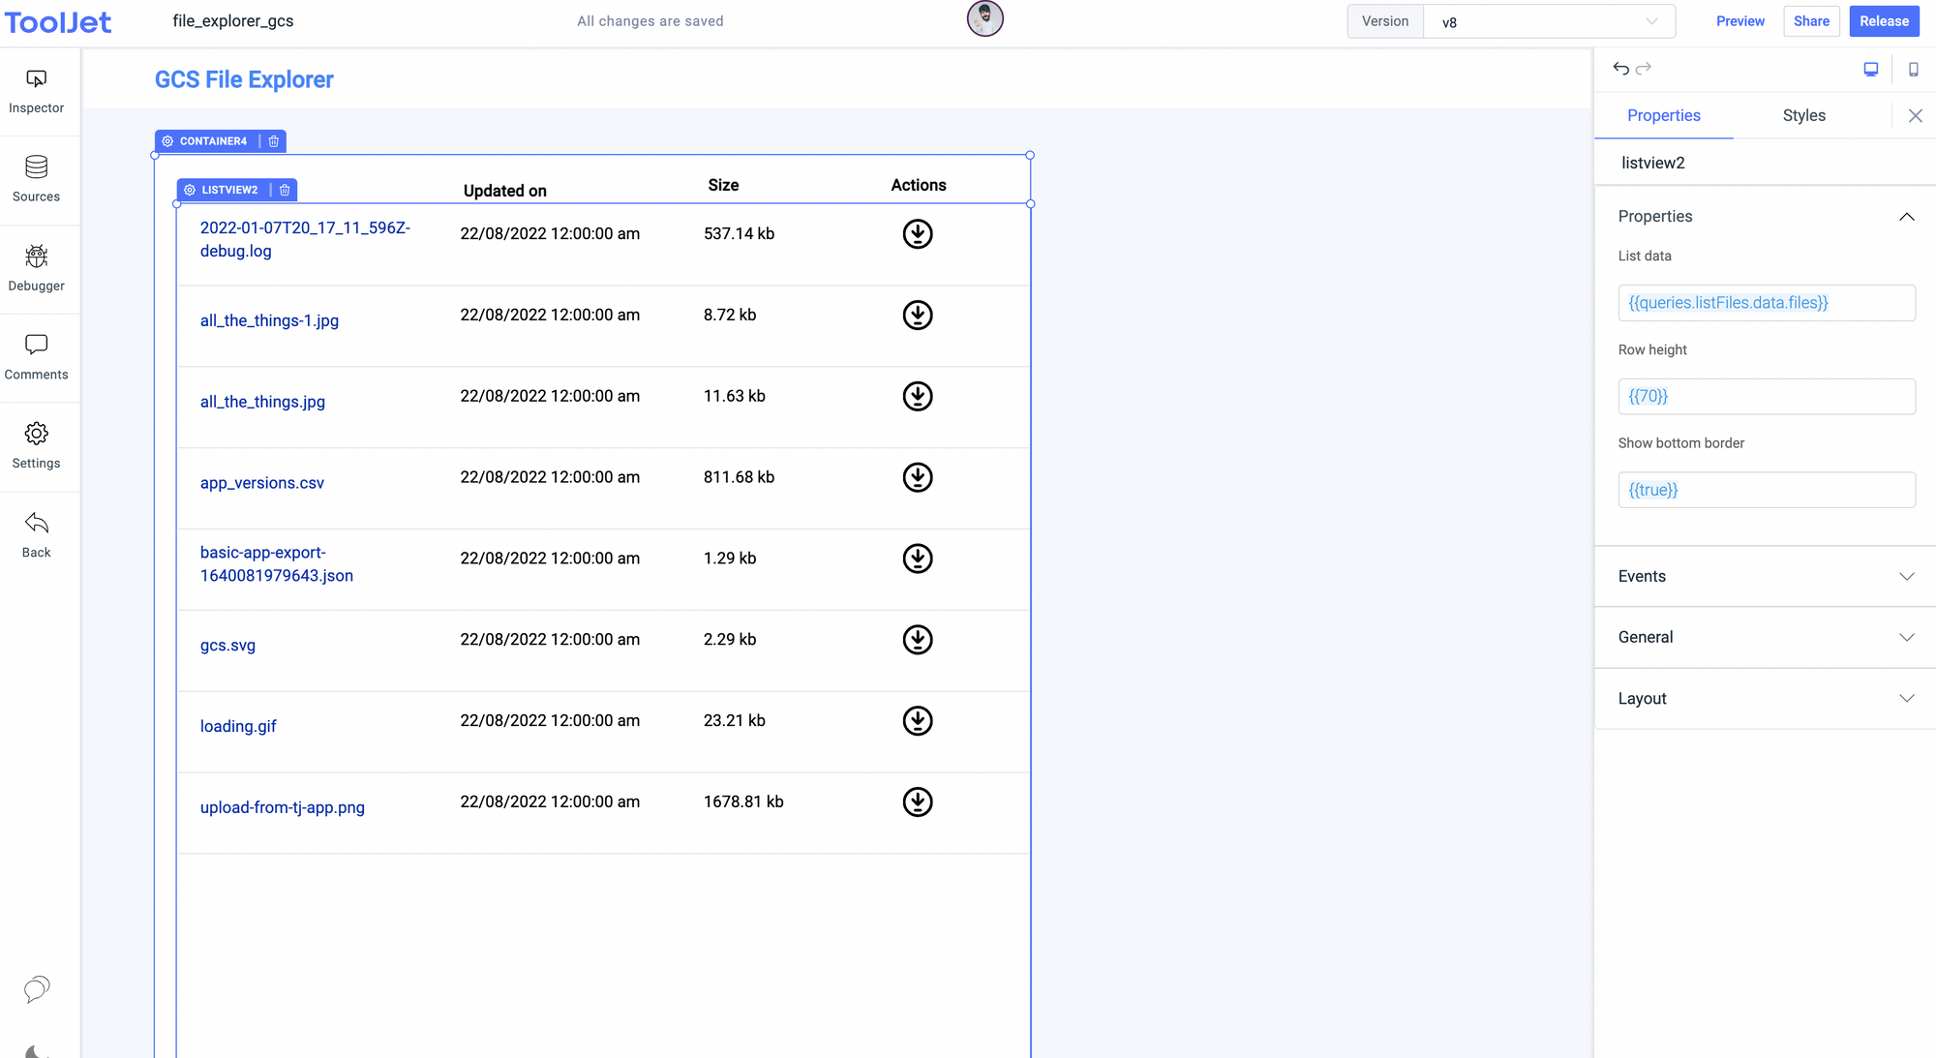This screenshot has height=1058, width=1936.
Task: Switch to desktop layout view
Action: click(x=1870, y=69)
